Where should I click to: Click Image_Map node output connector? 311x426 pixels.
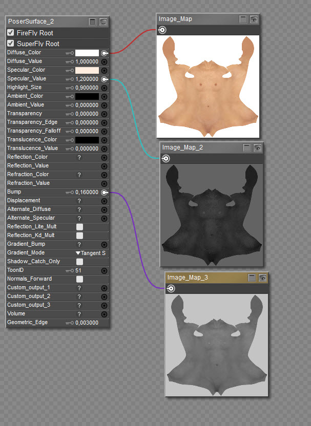[x=162, y=30]
